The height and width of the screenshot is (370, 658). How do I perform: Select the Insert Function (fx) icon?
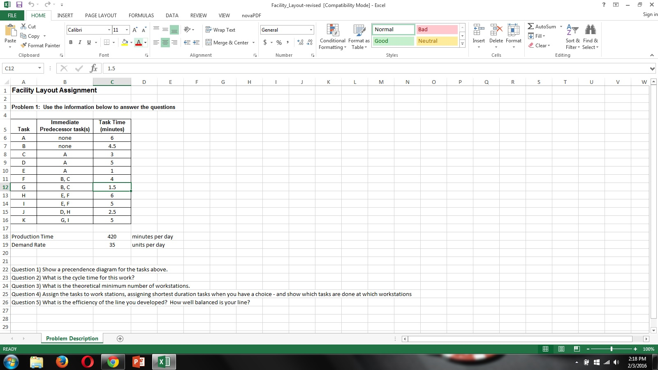pyautogui.click(x=93, y=68)
